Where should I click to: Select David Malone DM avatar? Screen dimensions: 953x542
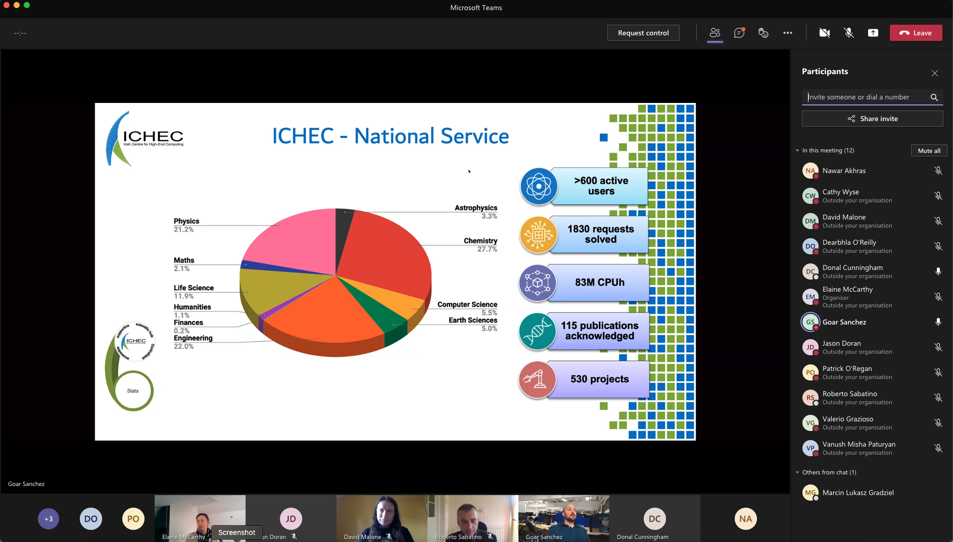point(811,221)
